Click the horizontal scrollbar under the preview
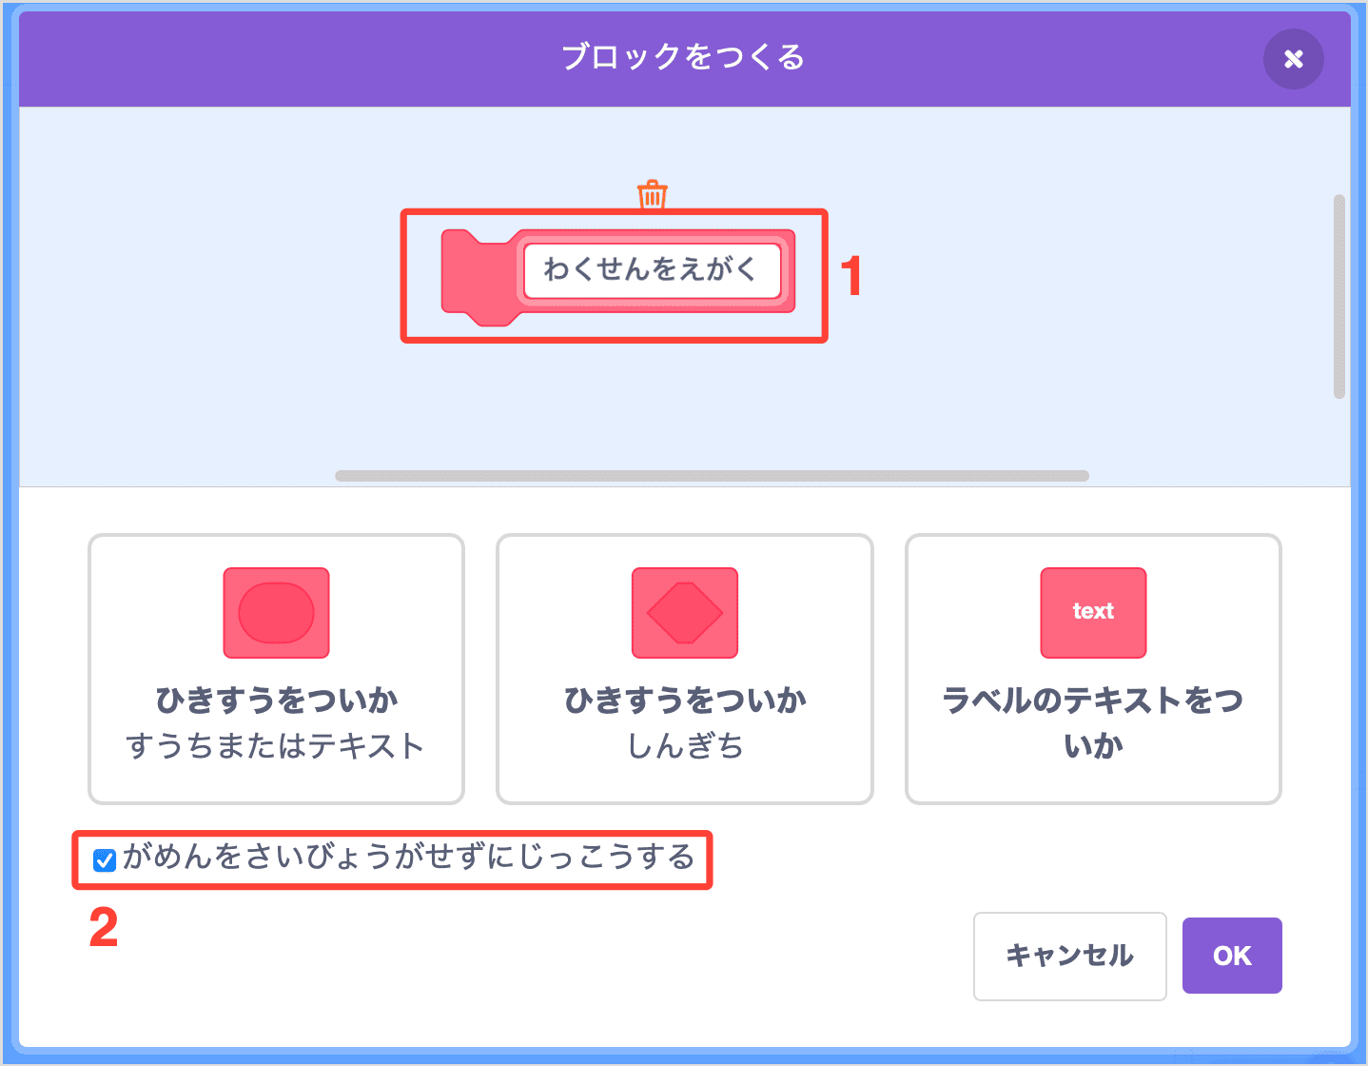This screenshot has height=1066, width=1368. point(713,473)
